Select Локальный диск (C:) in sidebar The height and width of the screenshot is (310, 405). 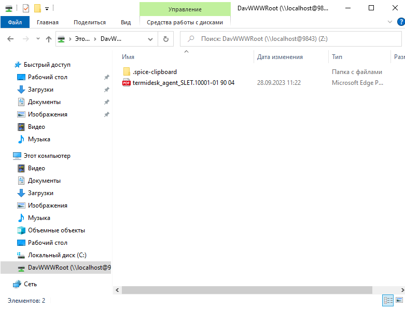57,255
